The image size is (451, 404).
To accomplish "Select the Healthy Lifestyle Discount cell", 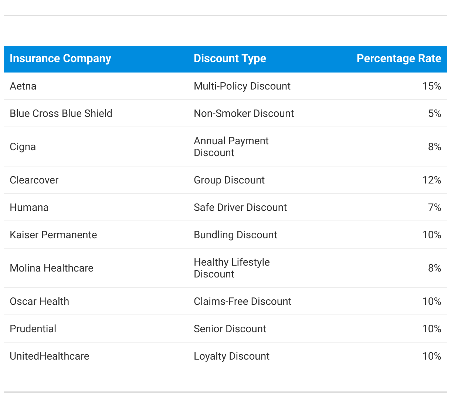I will click(232, 268).
